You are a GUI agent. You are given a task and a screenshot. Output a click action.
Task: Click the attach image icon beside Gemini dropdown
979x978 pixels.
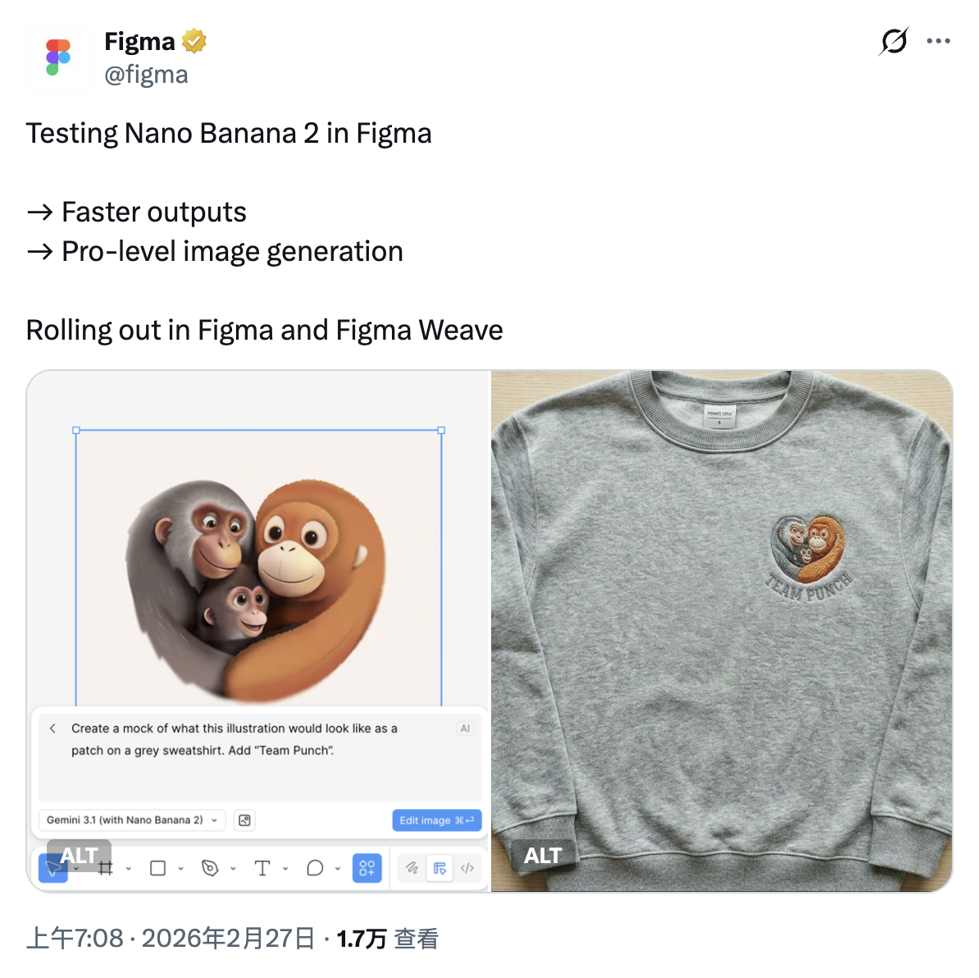tap(244, 820)
